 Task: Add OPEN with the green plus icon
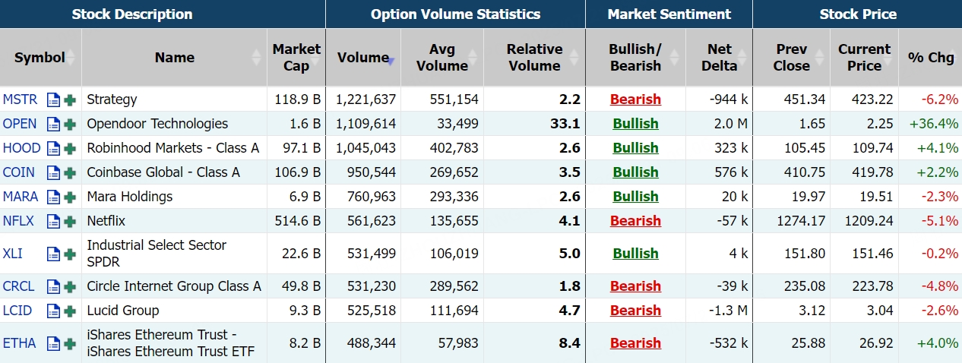tap(70, 125)
